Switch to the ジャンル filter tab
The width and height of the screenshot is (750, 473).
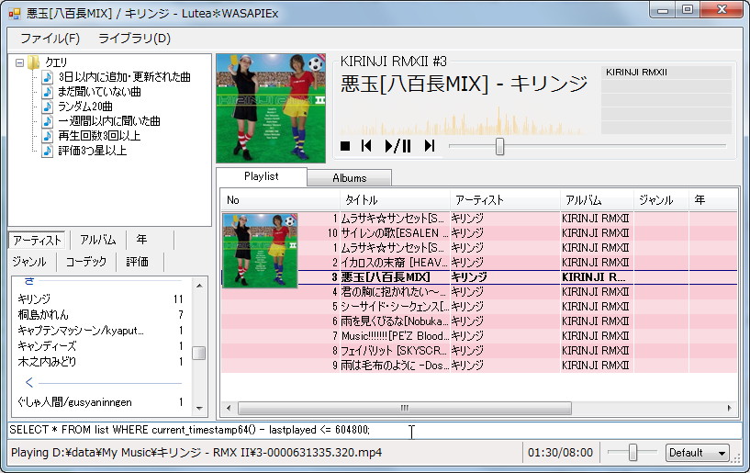(29, 262)
